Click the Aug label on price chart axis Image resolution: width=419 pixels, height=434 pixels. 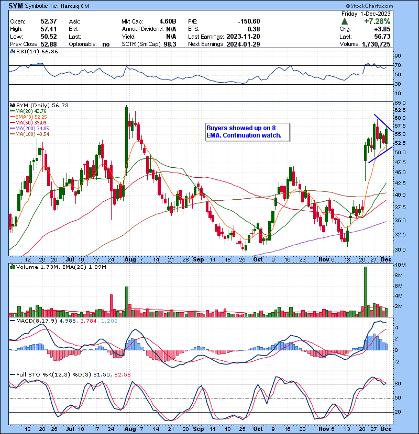pyautogui.click(x=130, y=260)
